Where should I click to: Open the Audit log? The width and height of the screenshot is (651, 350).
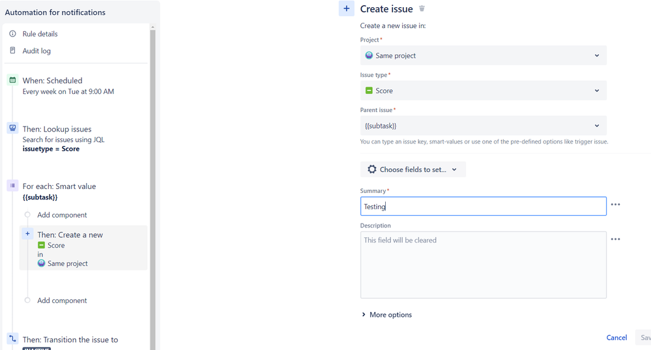click(36, 51)
